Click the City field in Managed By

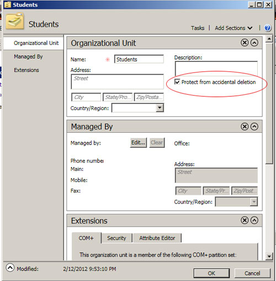tap(188, 191)
